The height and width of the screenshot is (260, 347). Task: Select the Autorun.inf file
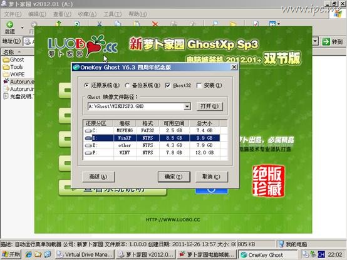tap(19, 89)
